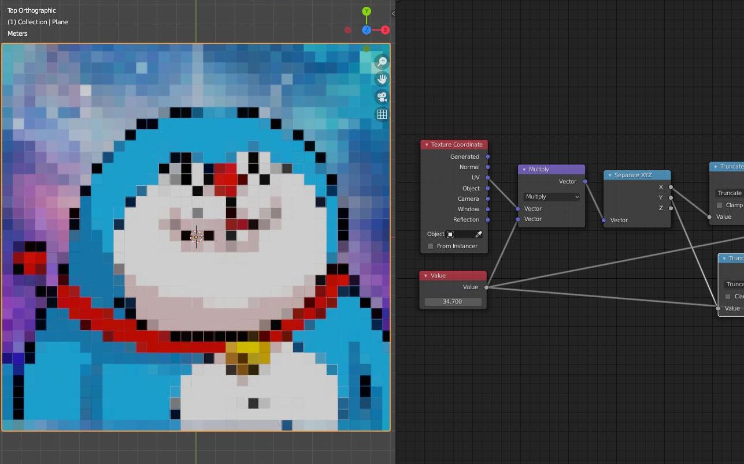Switch perspective/orthographic with the grid icon

click(x=382, y=114)
